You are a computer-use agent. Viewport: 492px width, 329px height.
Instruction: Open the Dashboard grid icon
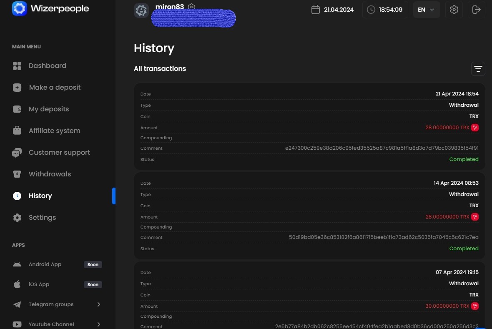pos(17,65)
